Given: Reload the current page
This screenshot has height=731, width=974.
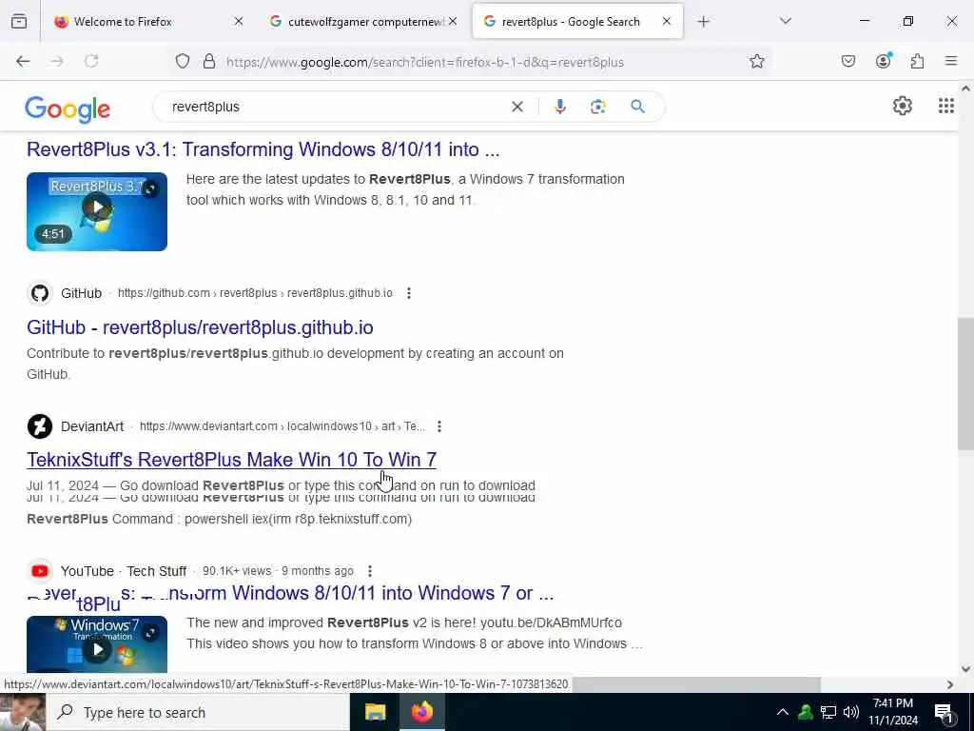Looking at the screenshot, I should tap(91, 61).
